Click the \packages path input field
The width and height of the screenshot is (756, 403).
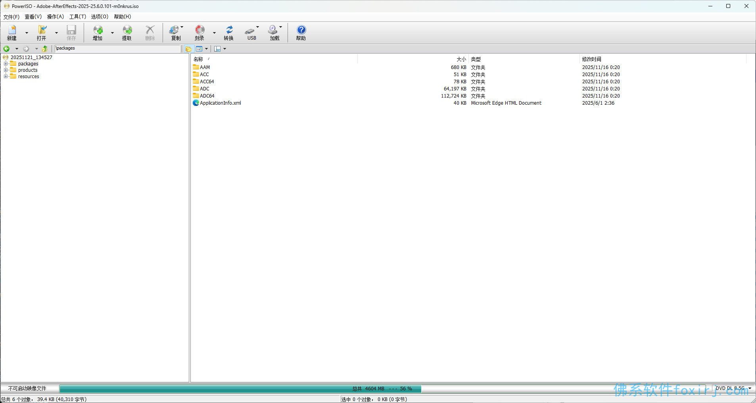pos(117,48)
